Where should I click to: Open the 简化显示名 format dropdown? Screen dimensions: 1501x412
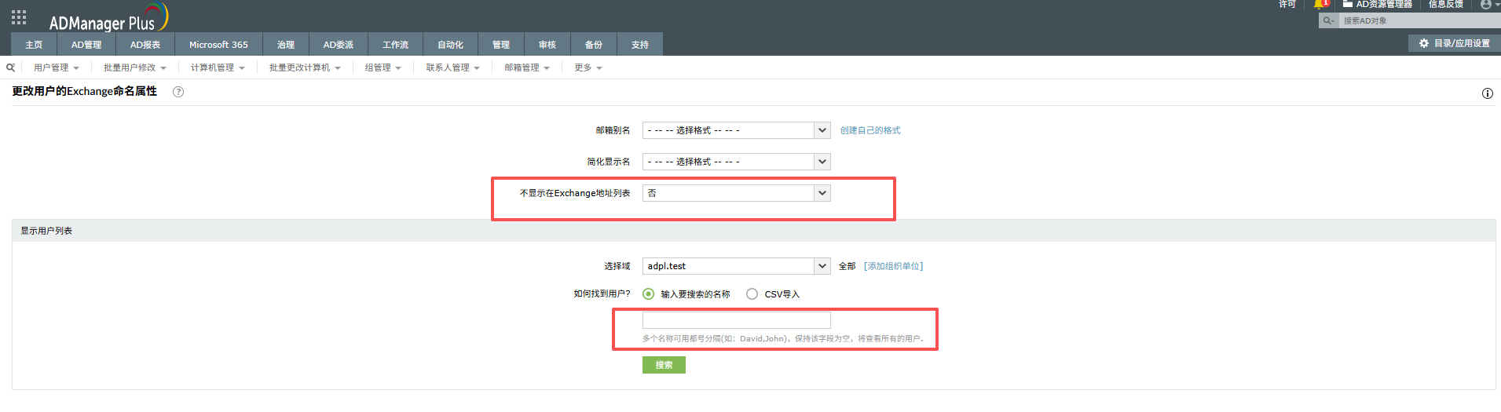pos(736,162)
